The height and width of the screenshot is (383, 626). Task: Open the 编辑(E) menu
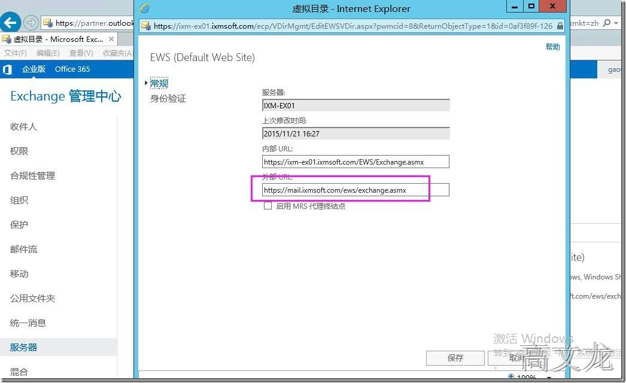(48, 53)
